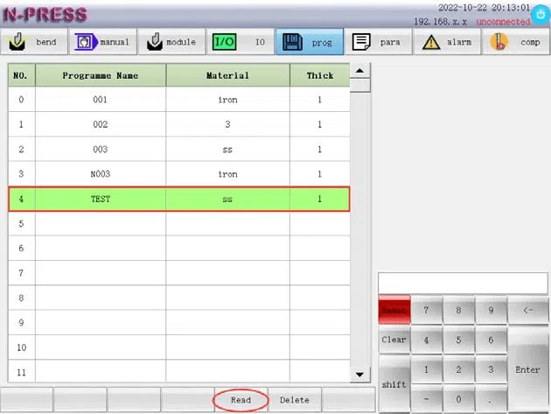Tap the keypad decimal point key
This screenshot has width=551, height=414.
click(491, 399)
